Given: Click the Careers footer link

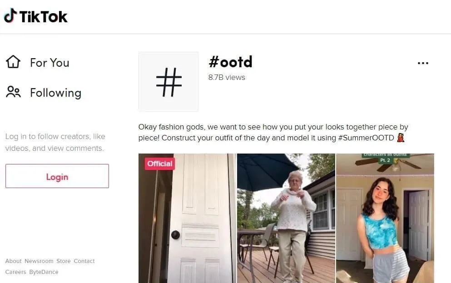Looking at the screenshot, I should tap(15, 272).
